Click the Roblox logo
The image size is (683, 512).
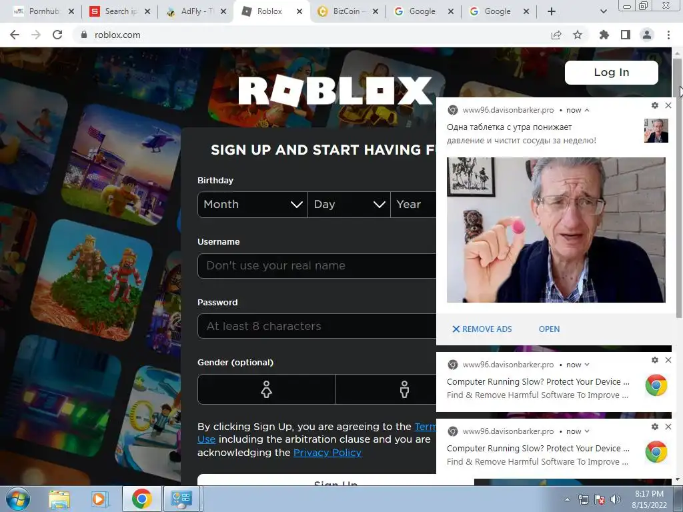[x=335, y=91]
